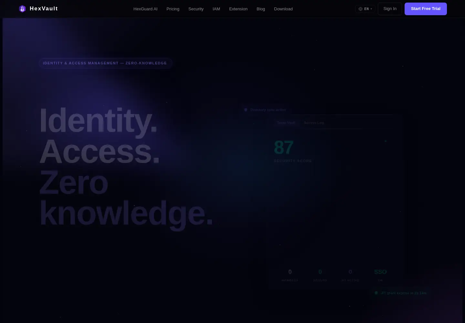Screen dimensions: 465x323
Task: Click the HexVault lock logo icon
Action: [22, 9]
